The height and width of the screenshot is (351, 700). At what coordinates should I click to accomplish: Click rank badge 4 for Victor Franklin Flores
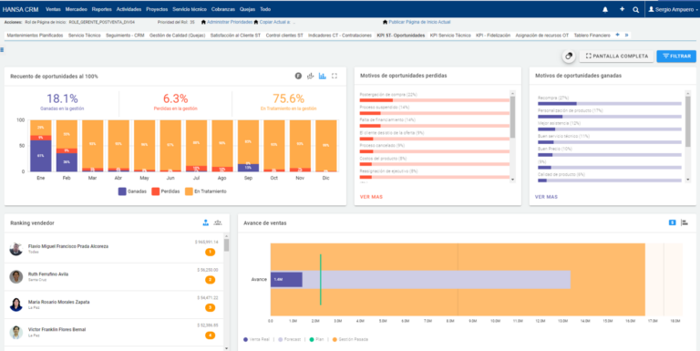(211, 336)
